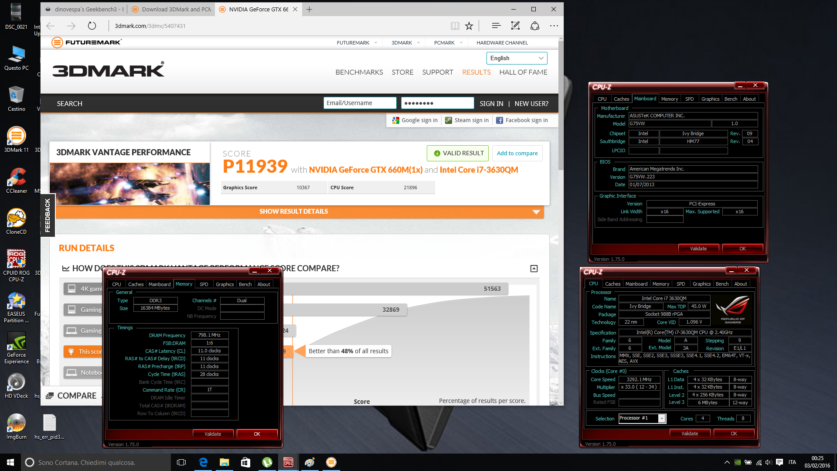Open CCleaner desktop shortcut
Screen dimensions: 837x471
pos(17,181)
